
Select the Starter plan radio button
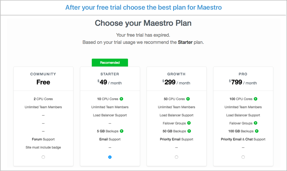pyautogui.click(x=110, y=157)
